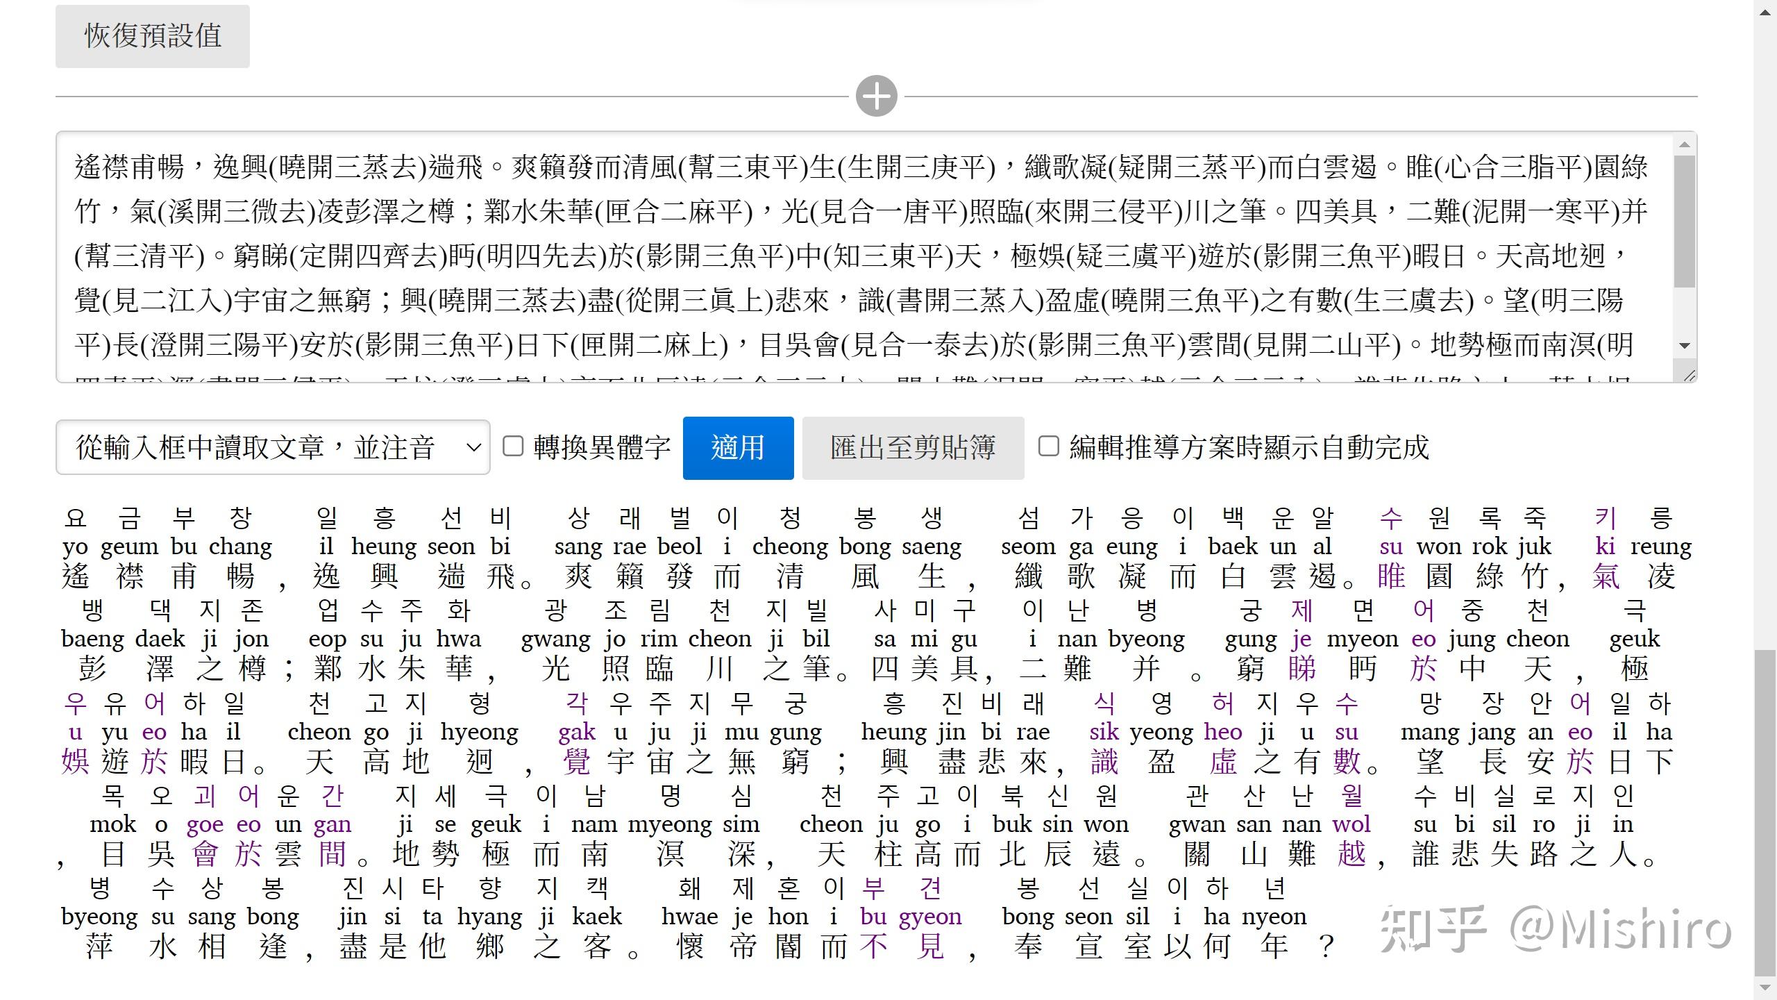Viewport: 1777px width, 1000px height.
Task: Toggle the 編輯推導方案時顯示自動完成 checkbox
Action: point(1049,447)
